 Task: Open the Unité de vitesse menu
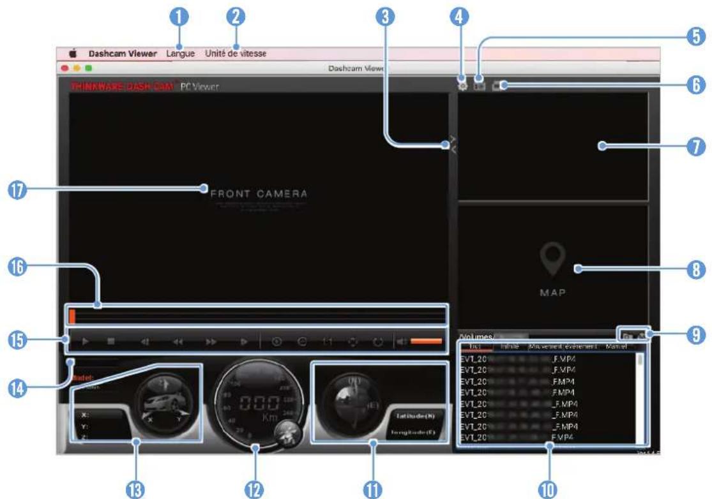pyautogui.click(x=235, y=54)
